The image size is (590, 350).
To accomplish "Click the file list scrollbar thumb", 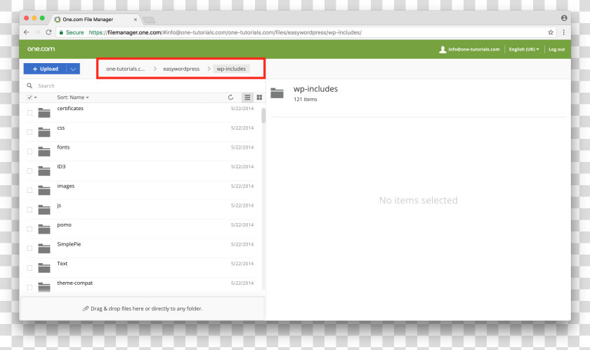I will click(x=263, y=116).
